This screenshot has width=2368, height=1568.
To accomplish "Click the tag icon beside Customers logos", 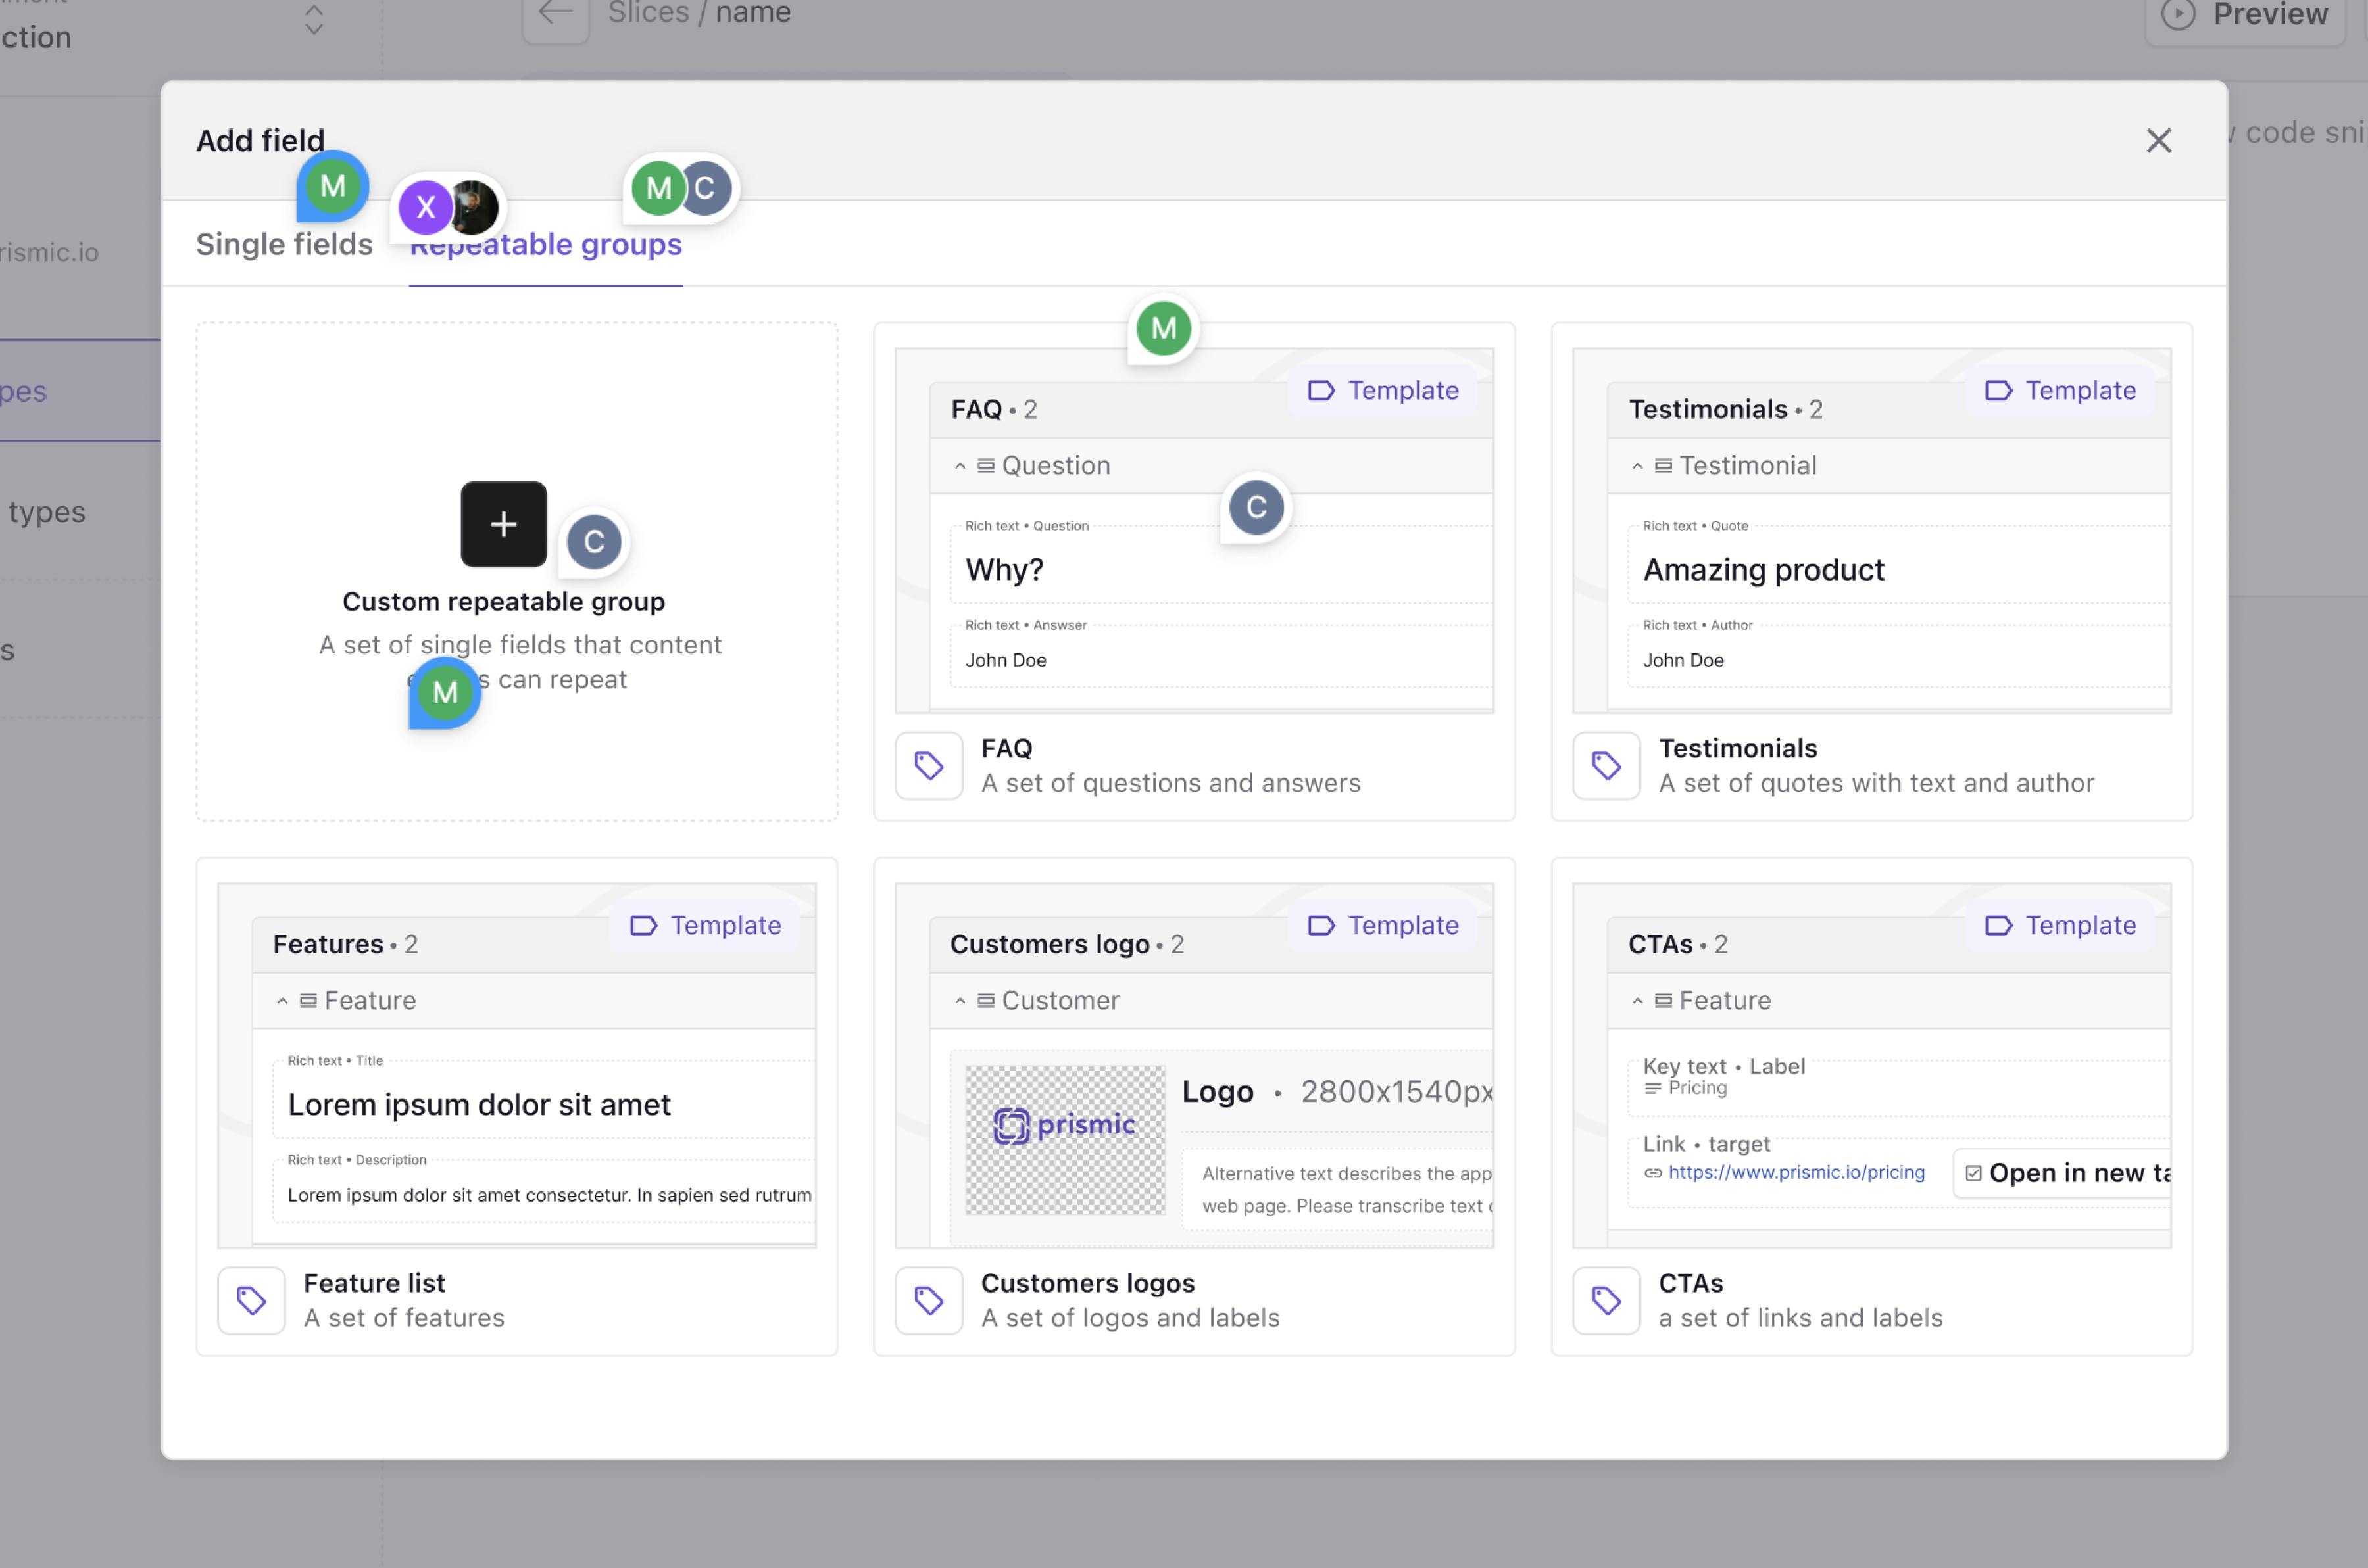I will pyautogui.click(x=928, y=1300).
